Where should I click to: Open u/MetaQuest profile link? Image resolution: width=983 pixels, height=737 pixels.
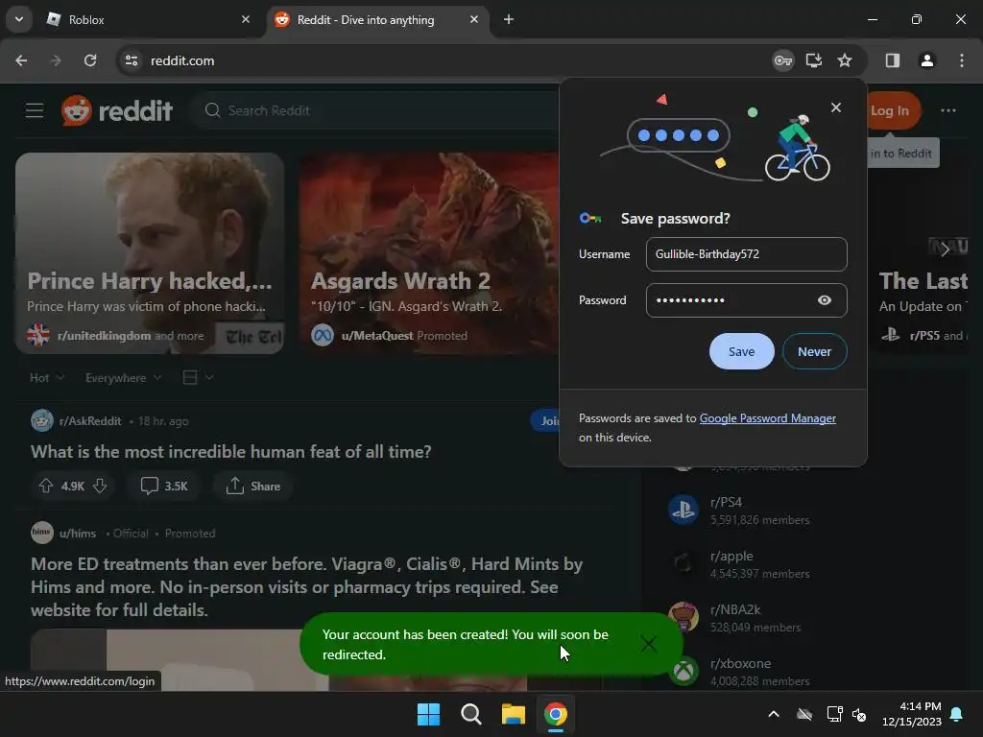click(376, 336)
